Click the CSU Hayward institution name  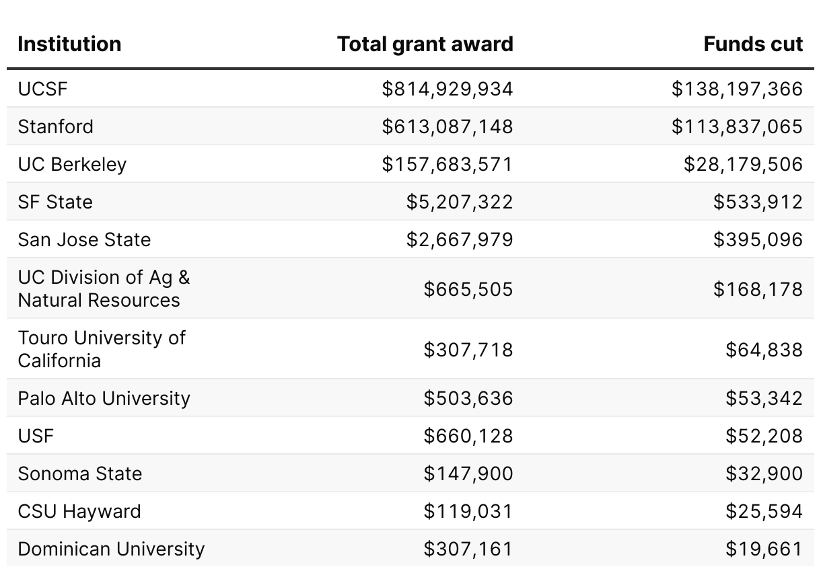pos(79,511)
